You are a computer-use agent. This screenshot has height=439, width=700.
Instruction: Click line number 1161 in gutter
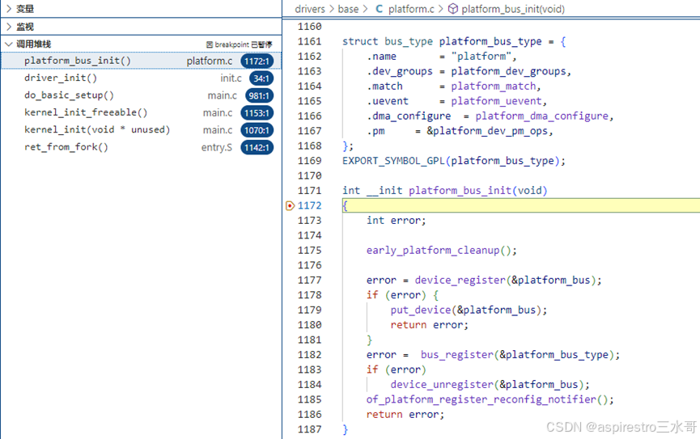pos(309,41)
